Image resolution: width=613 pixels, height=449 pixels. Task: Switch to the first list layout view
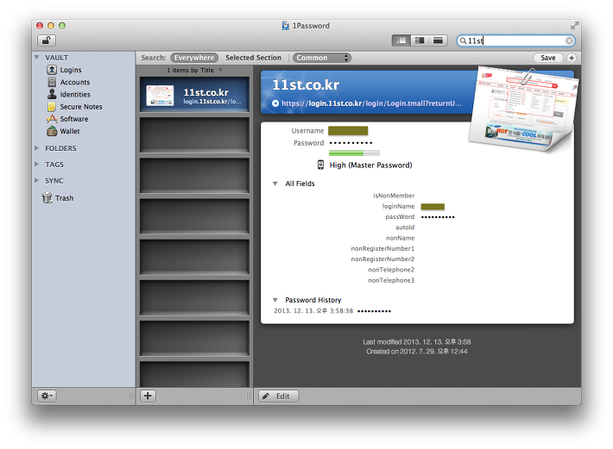click(x=401, y=41)
